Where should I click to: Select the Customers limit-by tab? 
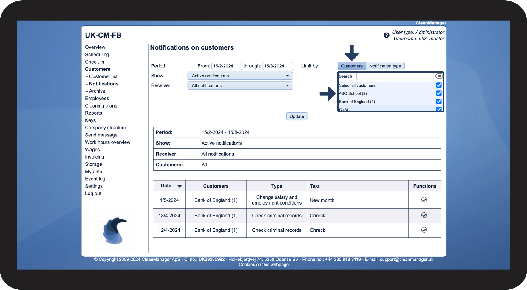[352, 66]
